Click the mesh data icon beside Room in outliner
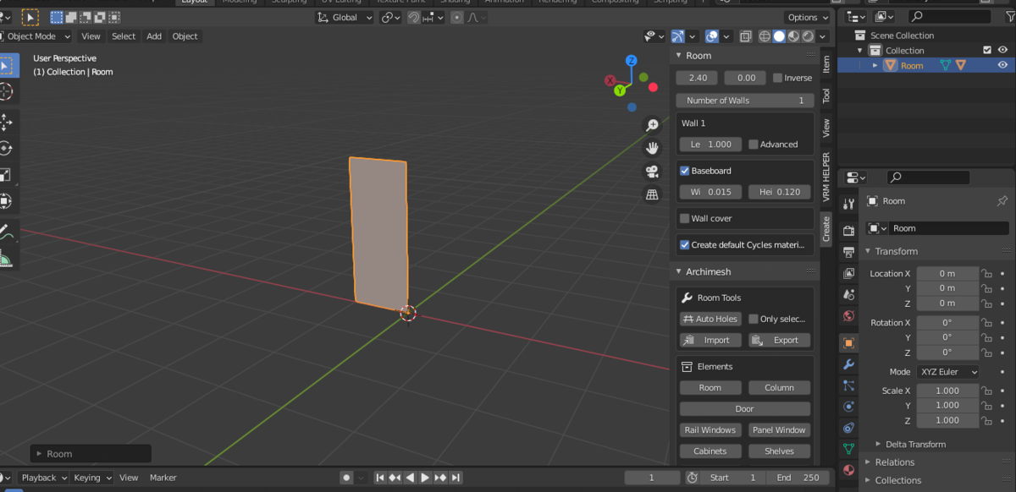 [946, 65]
